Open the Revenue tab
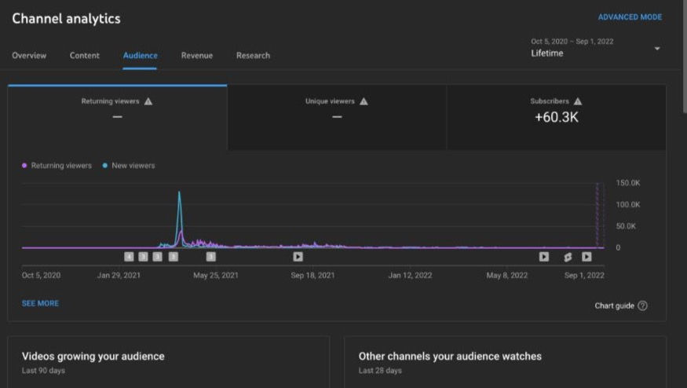The image size is (687, 388). coord(197,56)
